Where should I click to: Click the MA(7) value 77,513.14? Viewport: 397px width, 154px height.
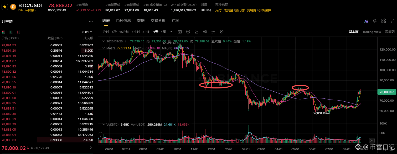pos(124,48)
